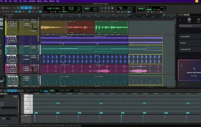Click the Stop transport button
This screenshot has width=201, height=127.
pos(106,8)
